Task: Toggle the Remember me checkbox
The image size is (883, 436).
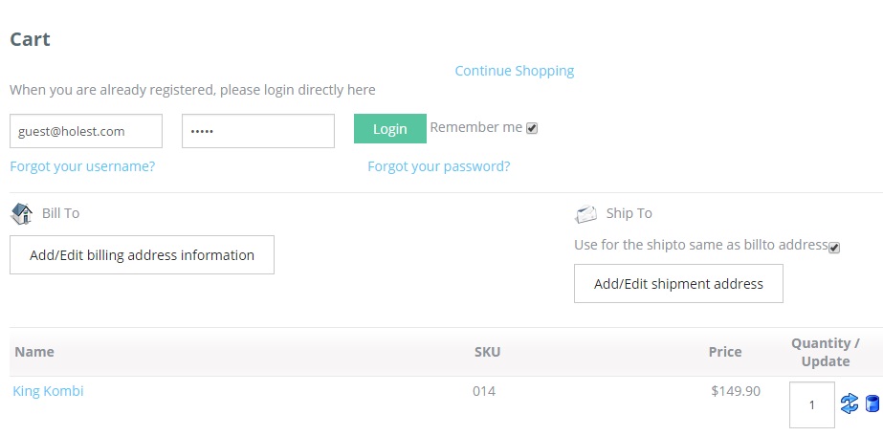Action: [532, 128]
